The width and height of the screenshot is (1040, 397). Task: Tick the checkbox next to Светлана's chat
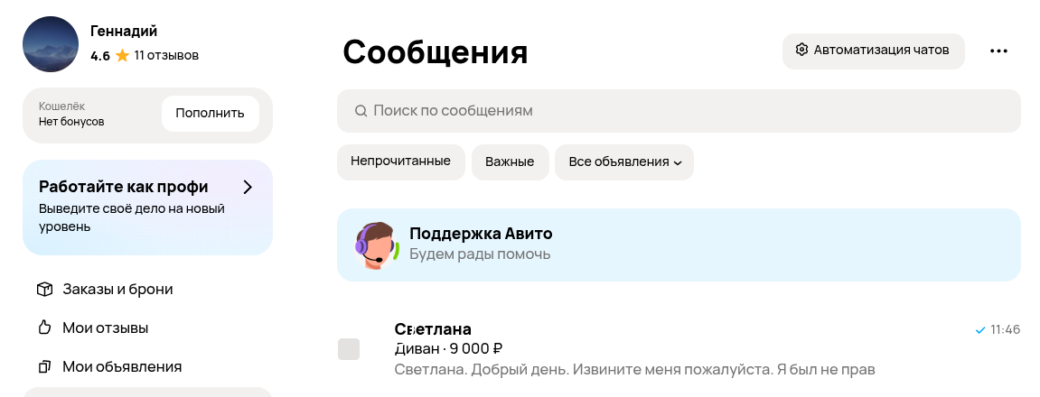click(349, 349)
